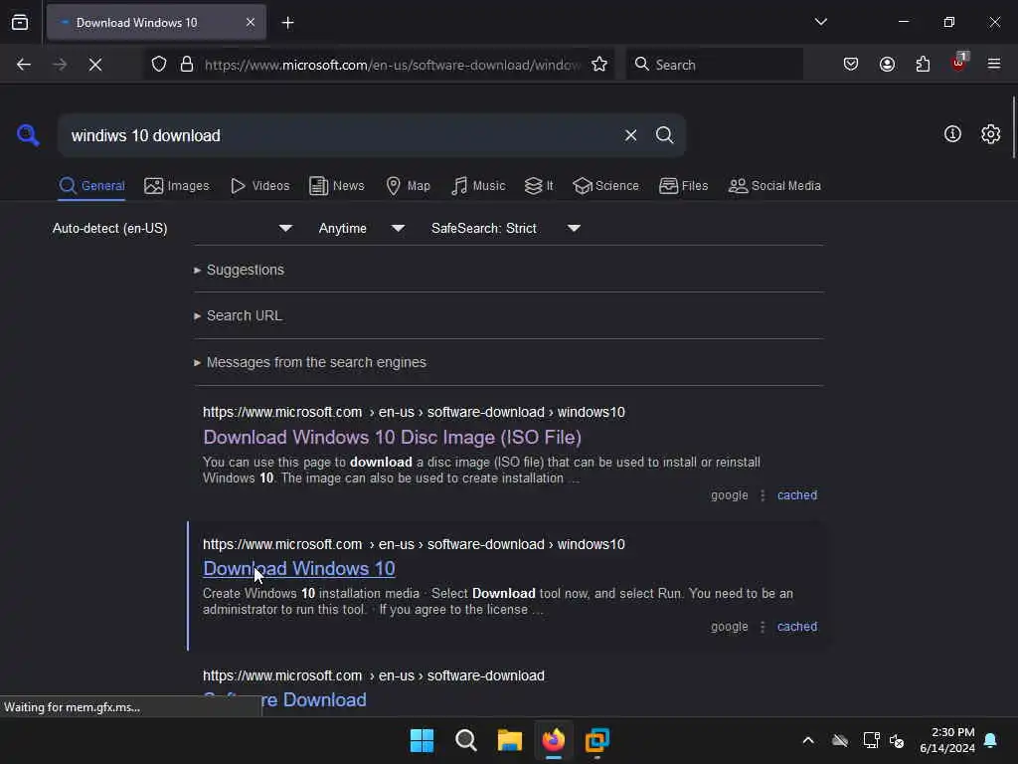Viewport: 1018px width, 764px height.
Task: Open the Download Windows 10 result link
Action: (x=299, y=568)
